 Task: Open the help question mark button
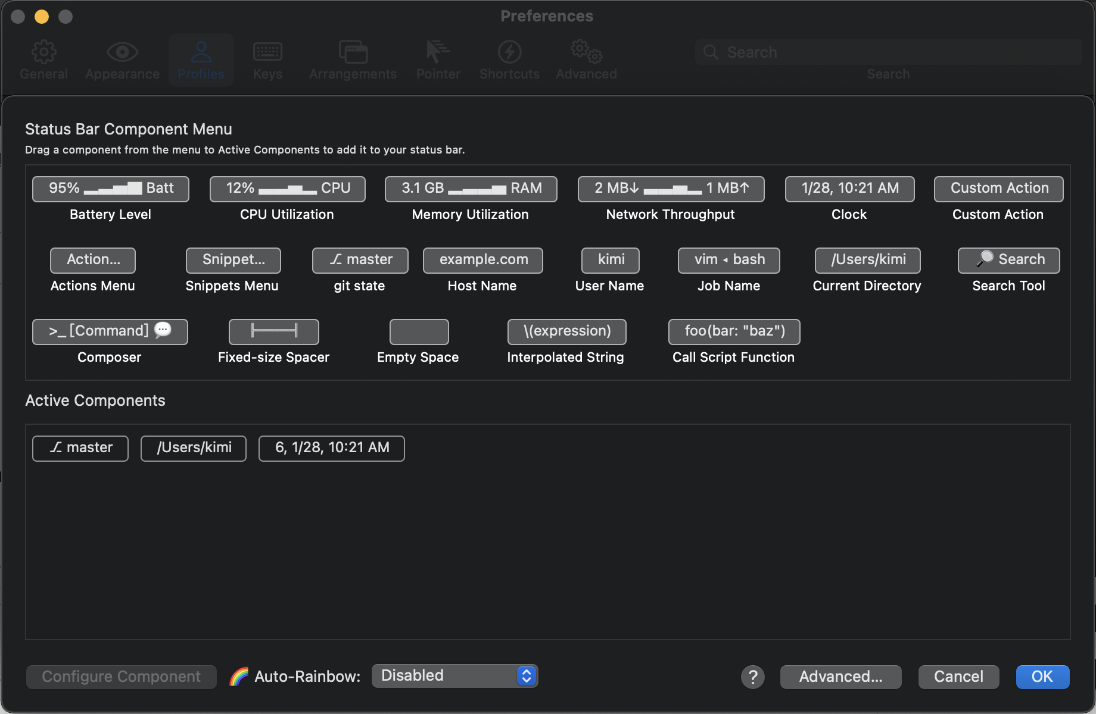click(752, 677)
